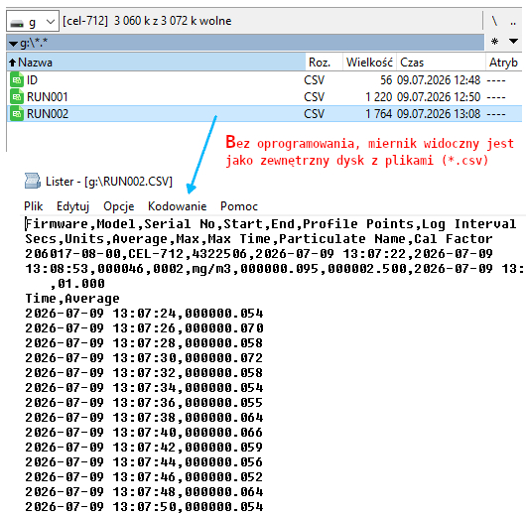This screenshot has width=526, height=517.
Task: Click the drive label [cel-712] free space text
Action: click(x=147, y=21)
